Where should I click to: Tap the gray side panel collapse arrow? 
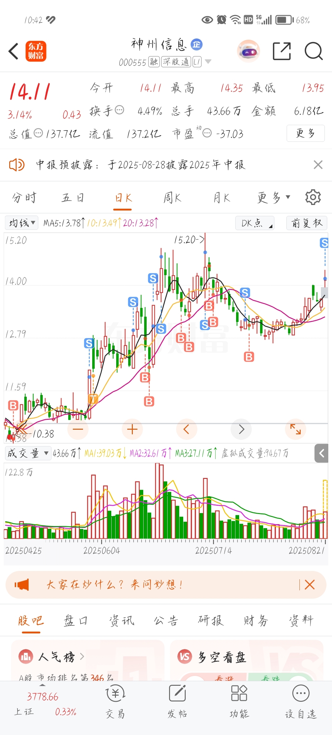(x=322, y=453)
